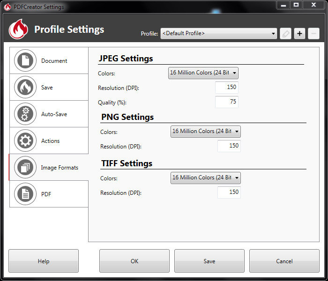Click the Profile Settings title text
This screenshot has width=328, height=281.
click(69, 29)
